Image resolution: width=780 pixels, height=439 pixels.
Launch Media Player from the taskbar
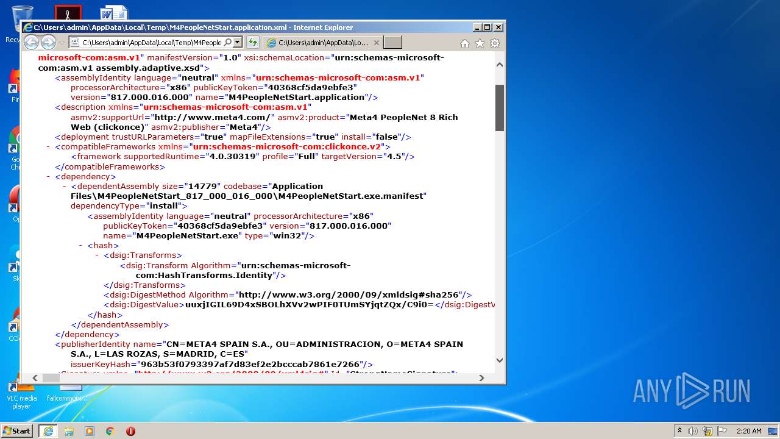tap(90, 431)
